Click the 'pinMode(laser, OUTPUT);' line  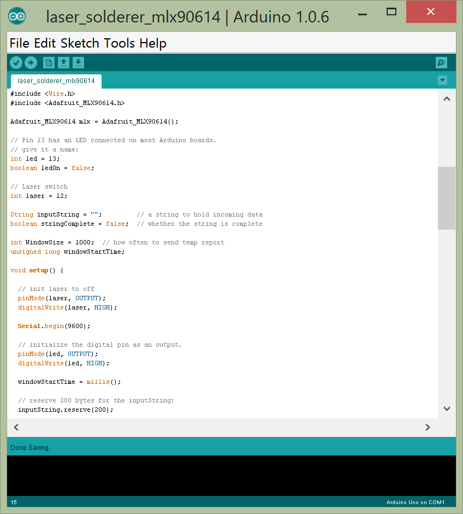[62, 298]
